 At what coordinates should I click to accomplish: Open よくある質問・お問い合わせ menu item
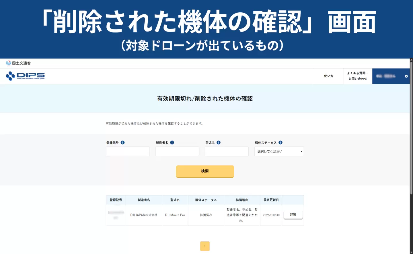pyautogui.click(x=357, y=76)
